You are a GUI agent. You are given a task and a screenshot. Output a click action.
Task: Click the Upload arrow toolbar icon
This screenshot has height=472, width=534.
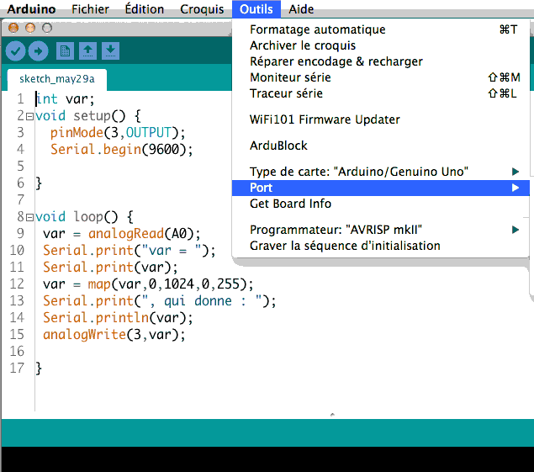pyautogui.click(x=38, y=51)
